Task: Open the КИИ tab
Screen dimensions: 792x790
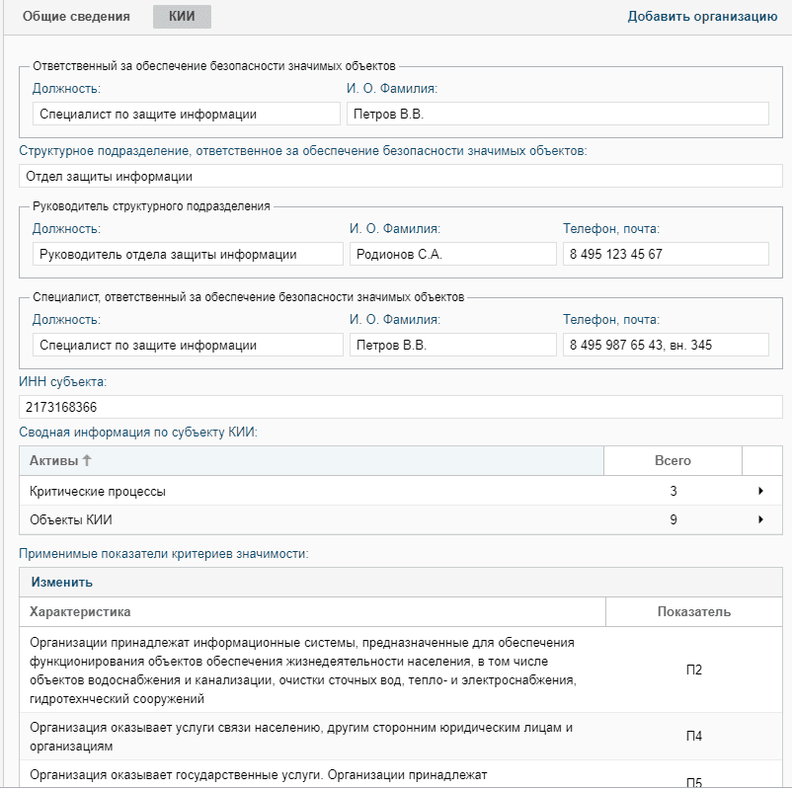Action: point(182,16)
